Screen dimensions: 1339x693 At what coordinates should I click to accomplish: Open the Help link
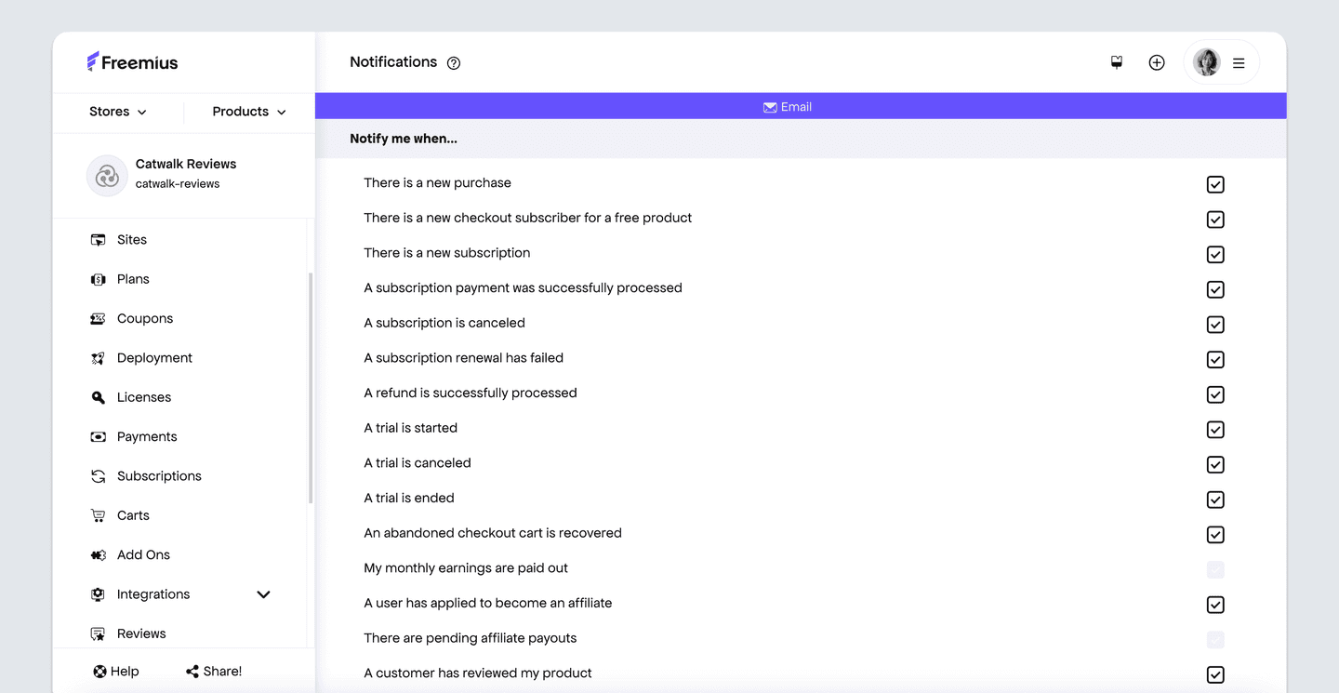(115, 671)
